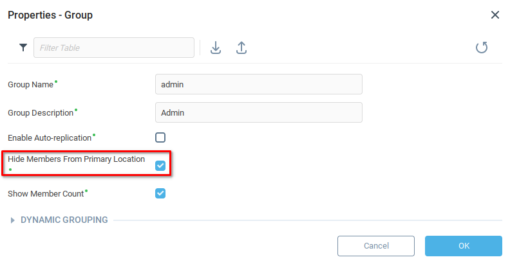Close the Properties - Group dialog
The width and height of the screenshot is (510, 264).
click(x=495, y=15)
